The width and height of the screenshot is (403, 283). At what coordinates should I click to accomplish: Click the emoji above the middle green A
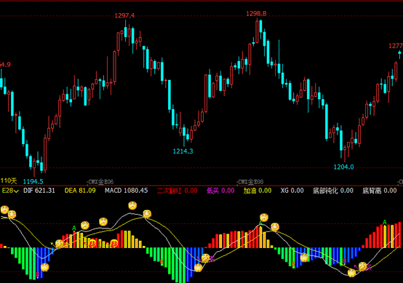click(264, 218)
